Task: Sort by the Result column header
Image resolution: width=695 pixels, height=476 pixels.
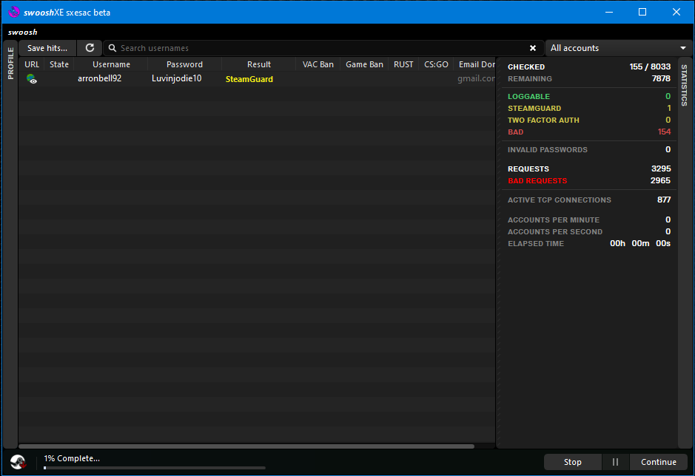Action: [259, 64]
